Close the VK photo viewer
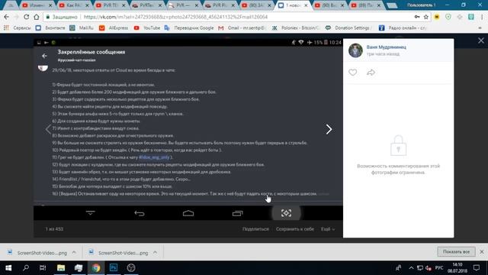 481,40
